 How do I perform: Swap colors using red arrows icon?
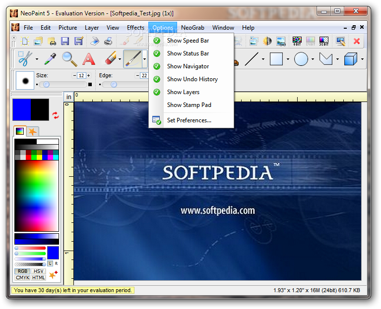point(56,115)
